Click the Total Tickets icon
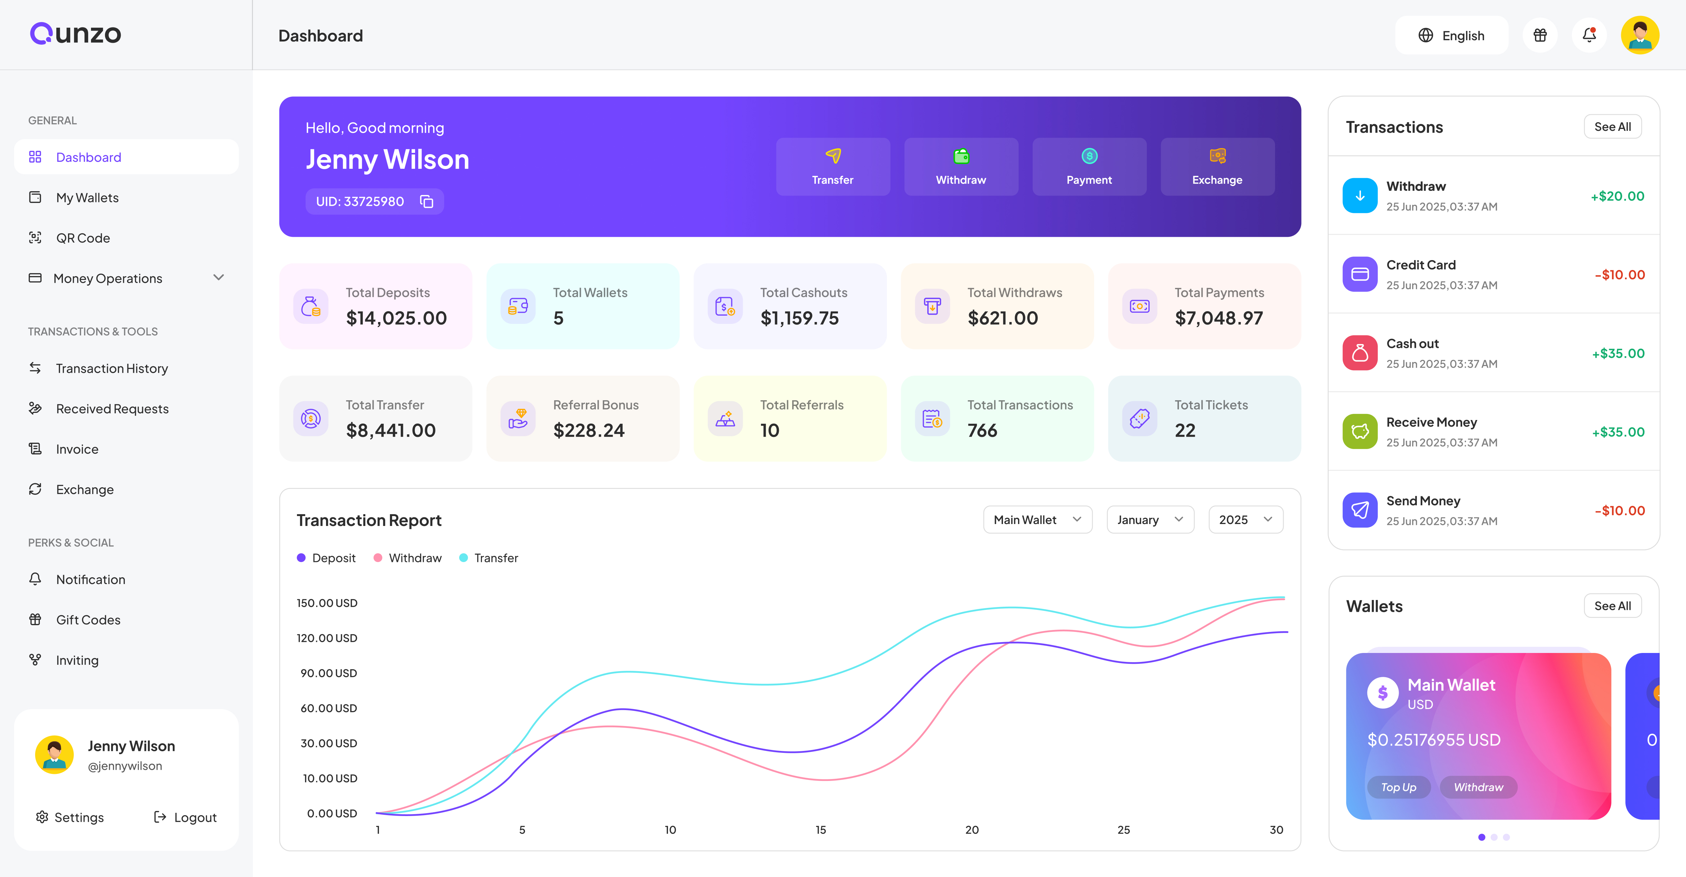This screenshot has width=1686, height=877. coord(1140,418)
